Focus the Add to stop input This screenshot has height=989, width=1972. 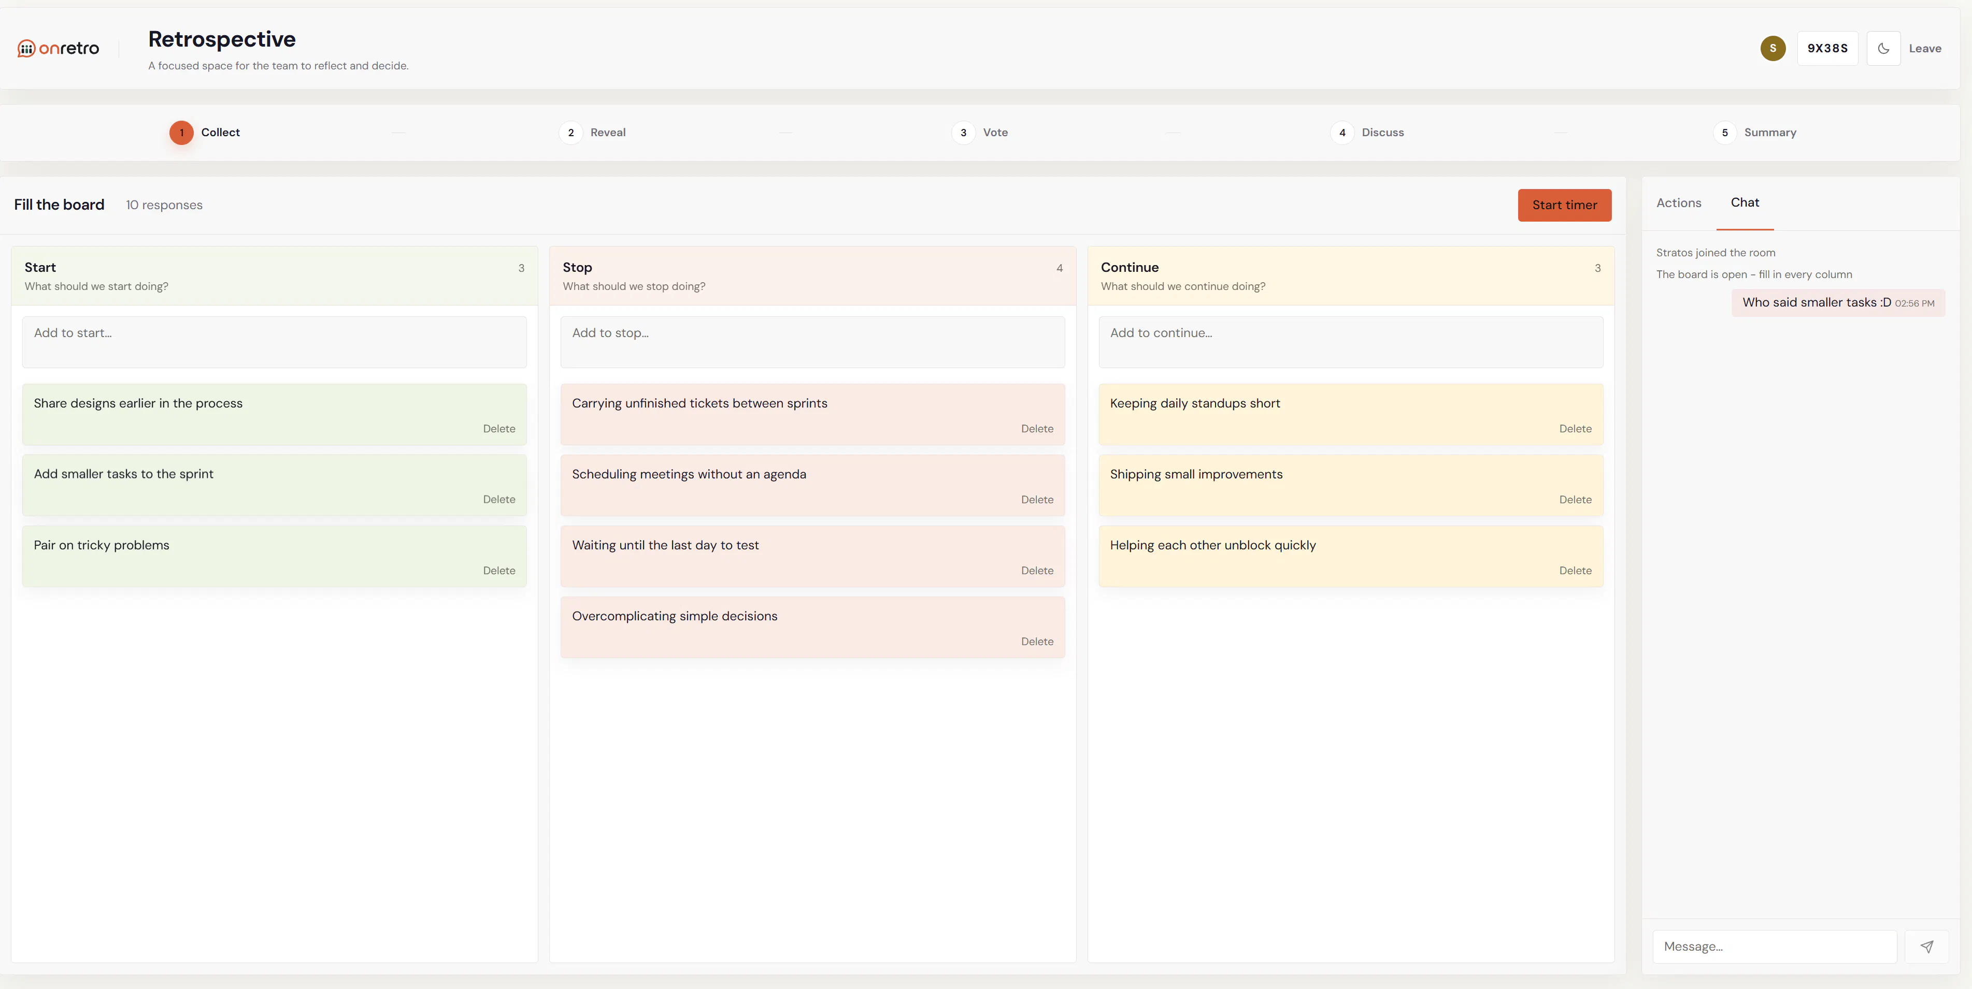click(x=812, y=342)
